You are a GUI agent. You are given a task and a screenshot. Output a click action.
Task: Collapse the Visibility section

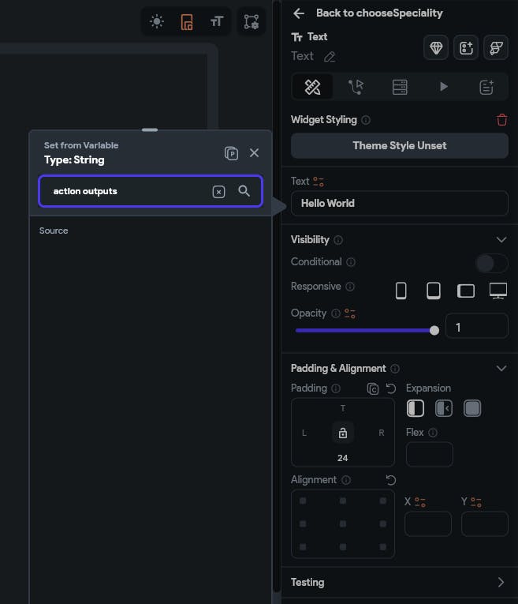[501, 239]
